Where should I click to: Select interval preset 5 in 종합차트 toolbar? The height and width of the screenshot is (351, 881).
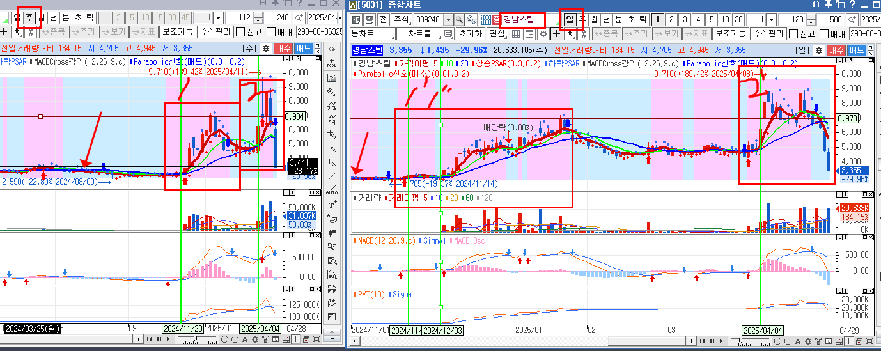[712, 19]
